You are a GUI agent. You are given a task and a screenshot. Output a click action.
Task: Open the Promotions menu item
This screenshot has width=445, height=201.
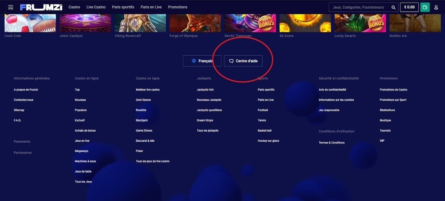pyautogui.click(x=178, y=7)
